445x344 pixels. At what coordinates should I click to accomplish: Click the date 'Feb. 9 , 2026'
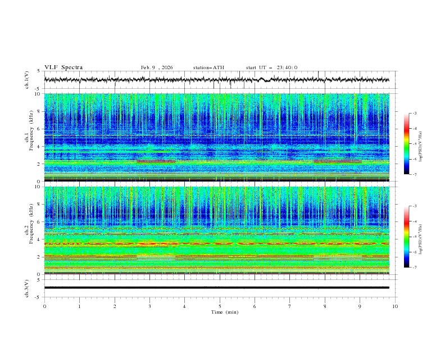(x=157, y=67)
